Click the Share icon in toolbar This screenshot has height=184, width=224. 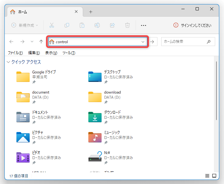pyautogui.click(x=112, y=25)
